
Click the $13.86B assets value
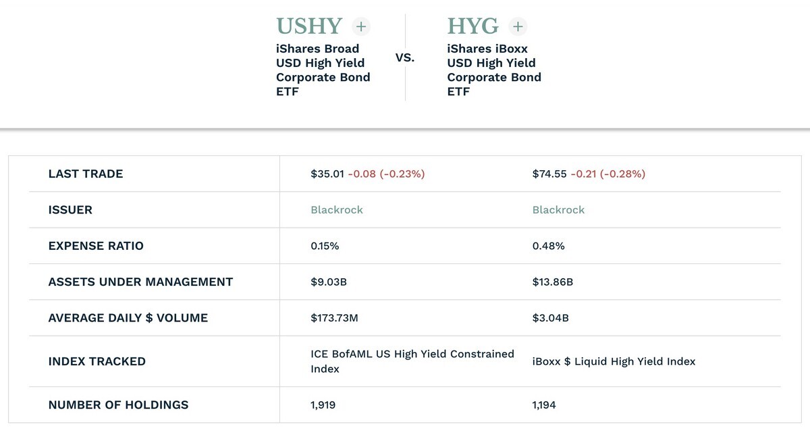[x=553, y=282]
